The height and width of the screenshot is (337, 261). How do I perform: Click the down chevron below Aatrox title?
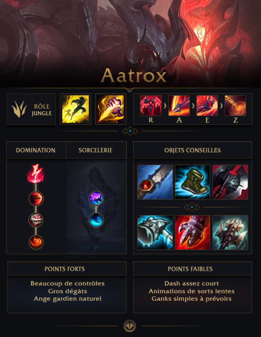point(129,89)
